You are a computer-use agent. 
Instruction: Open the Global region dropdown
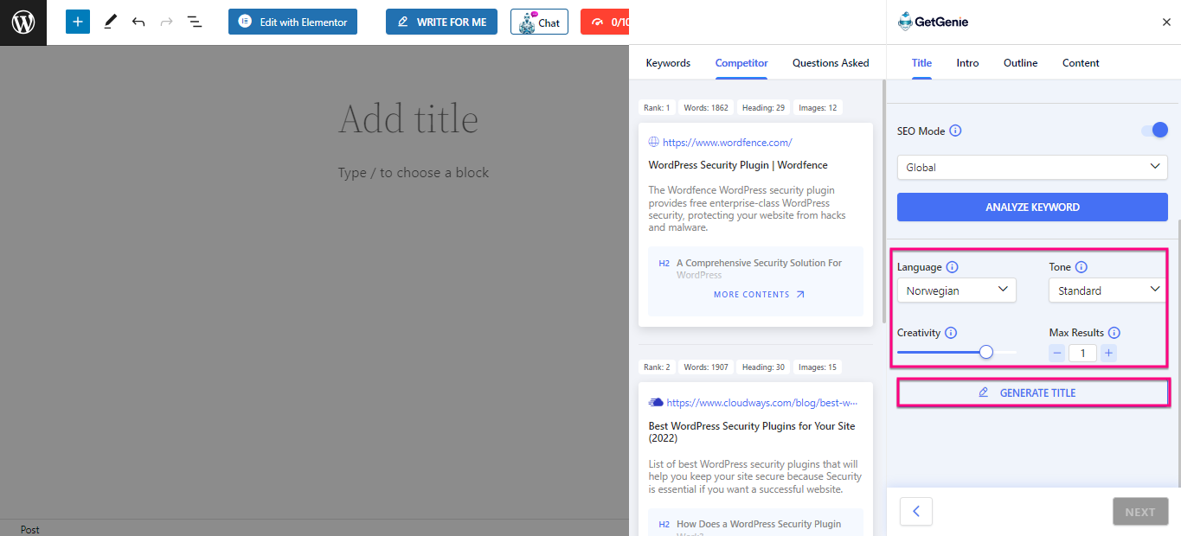[1032, 167]
